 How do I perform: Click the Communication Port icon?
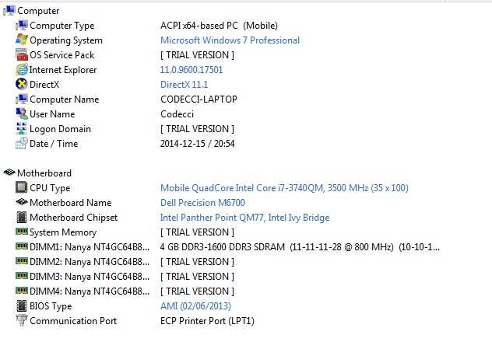22,321
